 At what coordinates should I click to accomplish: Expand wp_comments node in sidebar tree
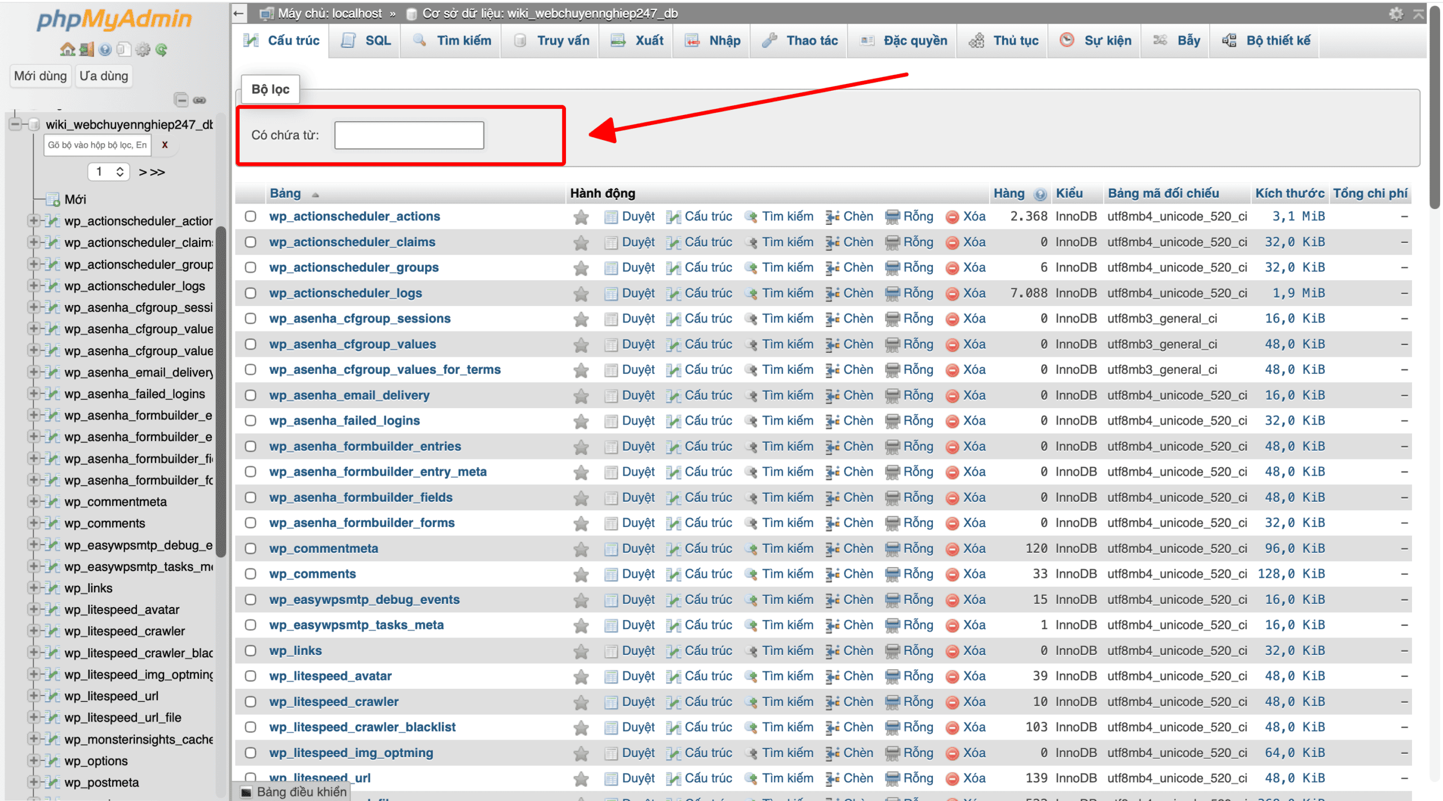pos(33,523)
